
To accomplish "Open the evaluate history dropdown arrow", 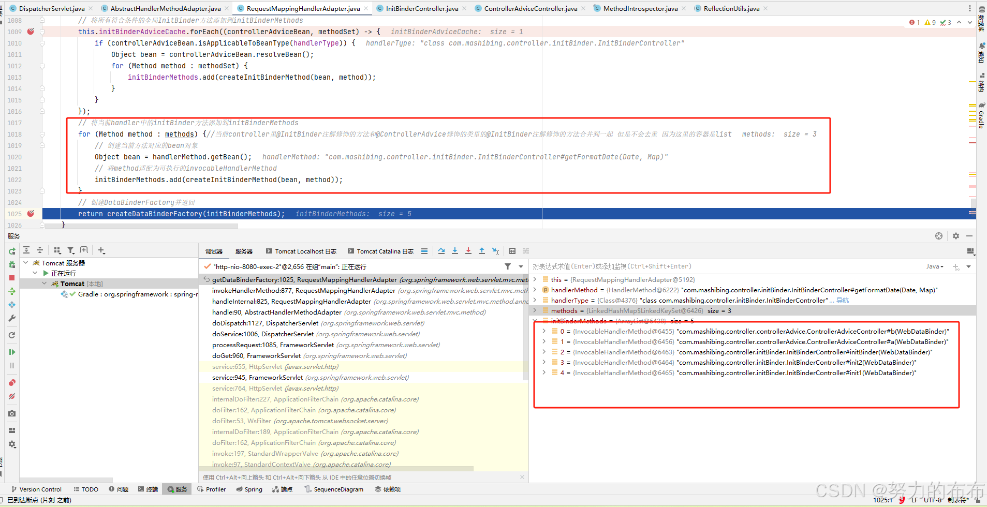I will (x=968, y=266).
